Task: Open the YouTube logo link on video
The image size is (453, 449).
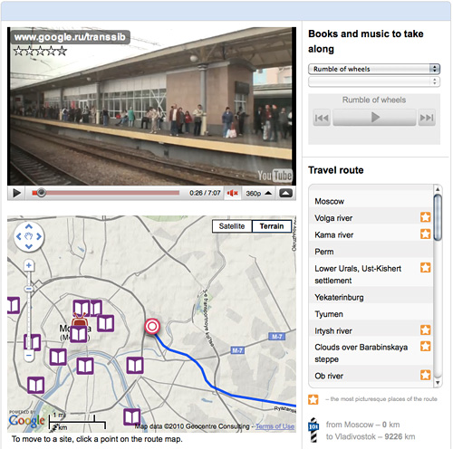Action: tap(275, 176)
